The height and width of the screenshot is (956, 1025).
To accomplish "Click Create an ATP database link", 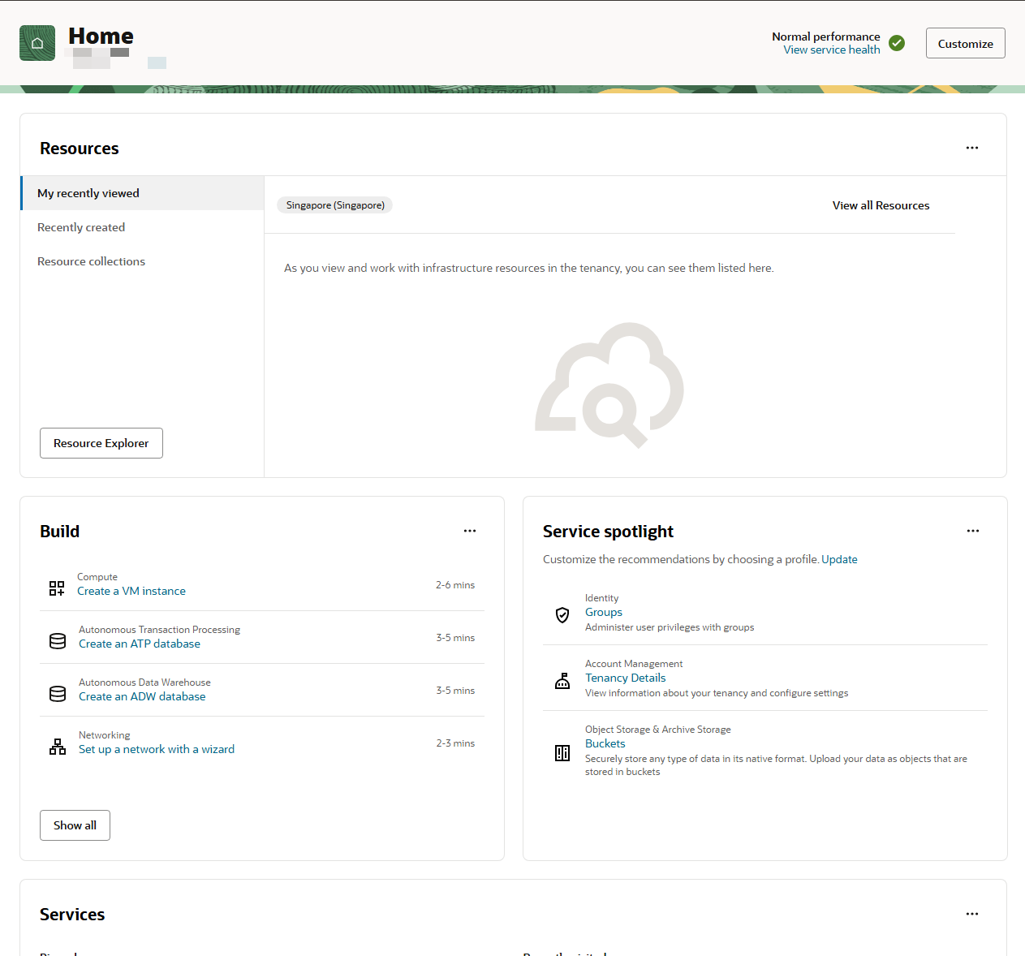I will (x=140, y=644).
